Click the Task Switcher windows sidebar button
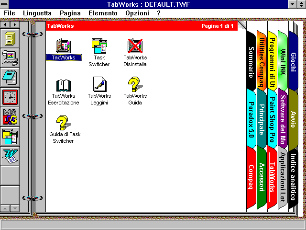306x230 pixels. pos(10,136)
